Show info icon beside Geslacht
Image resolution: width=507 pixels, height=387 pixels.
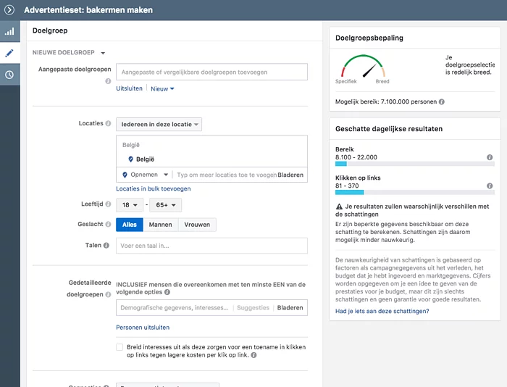108,224
